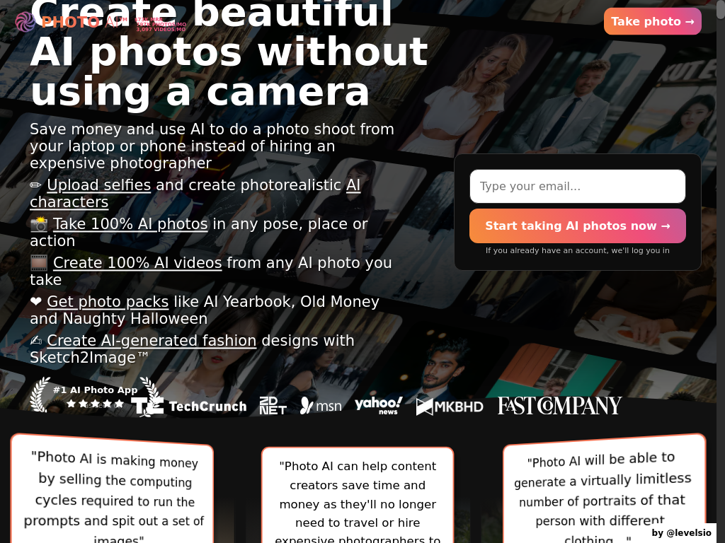Click the by @levelsio badge
Screen dimensions: 725x543
682,533
